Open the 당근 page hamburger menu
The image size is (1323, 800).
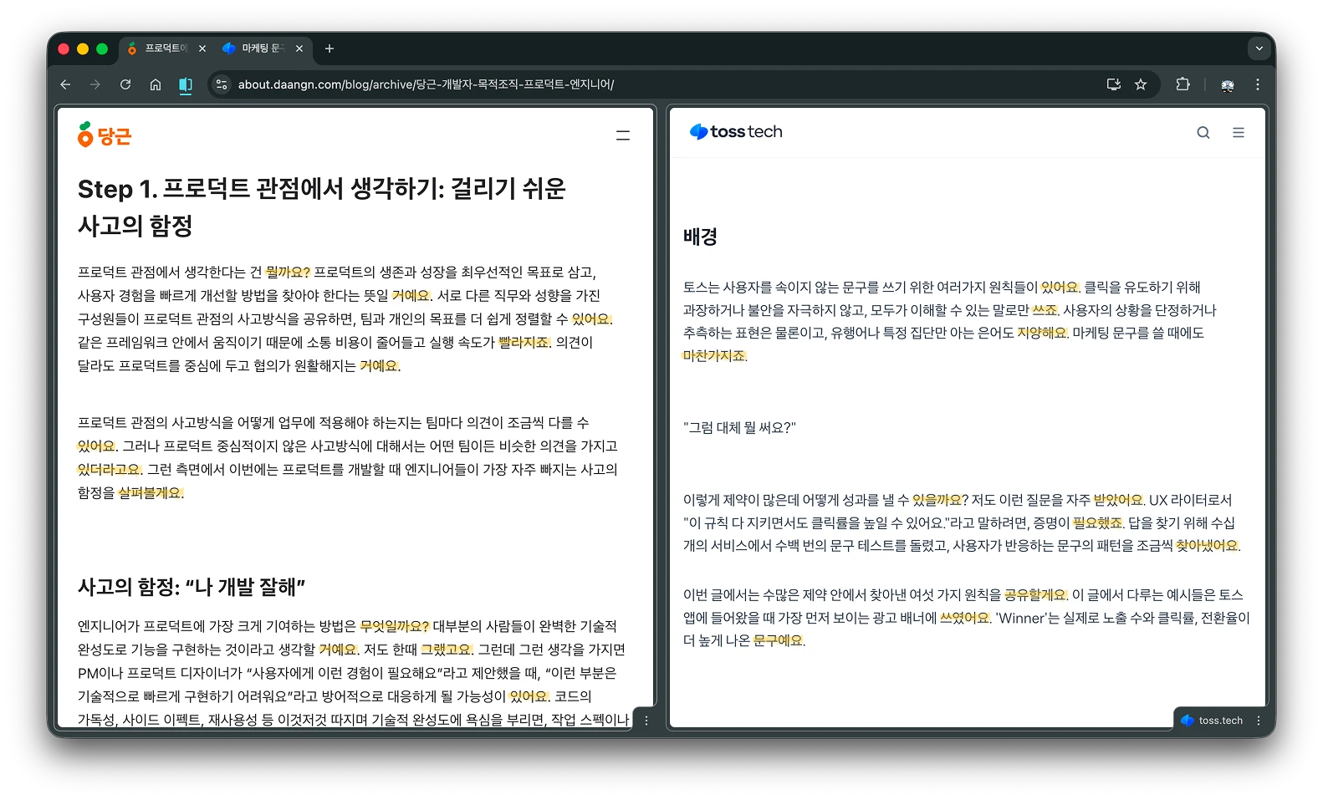click(x=623, y=135)
